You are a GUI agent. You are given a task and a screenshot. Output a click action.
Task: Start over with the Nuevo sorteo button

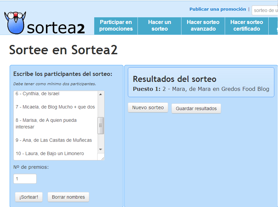(148, 107)
